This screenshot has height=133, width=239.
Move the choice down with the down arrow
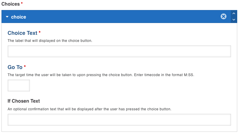(234, 20)
